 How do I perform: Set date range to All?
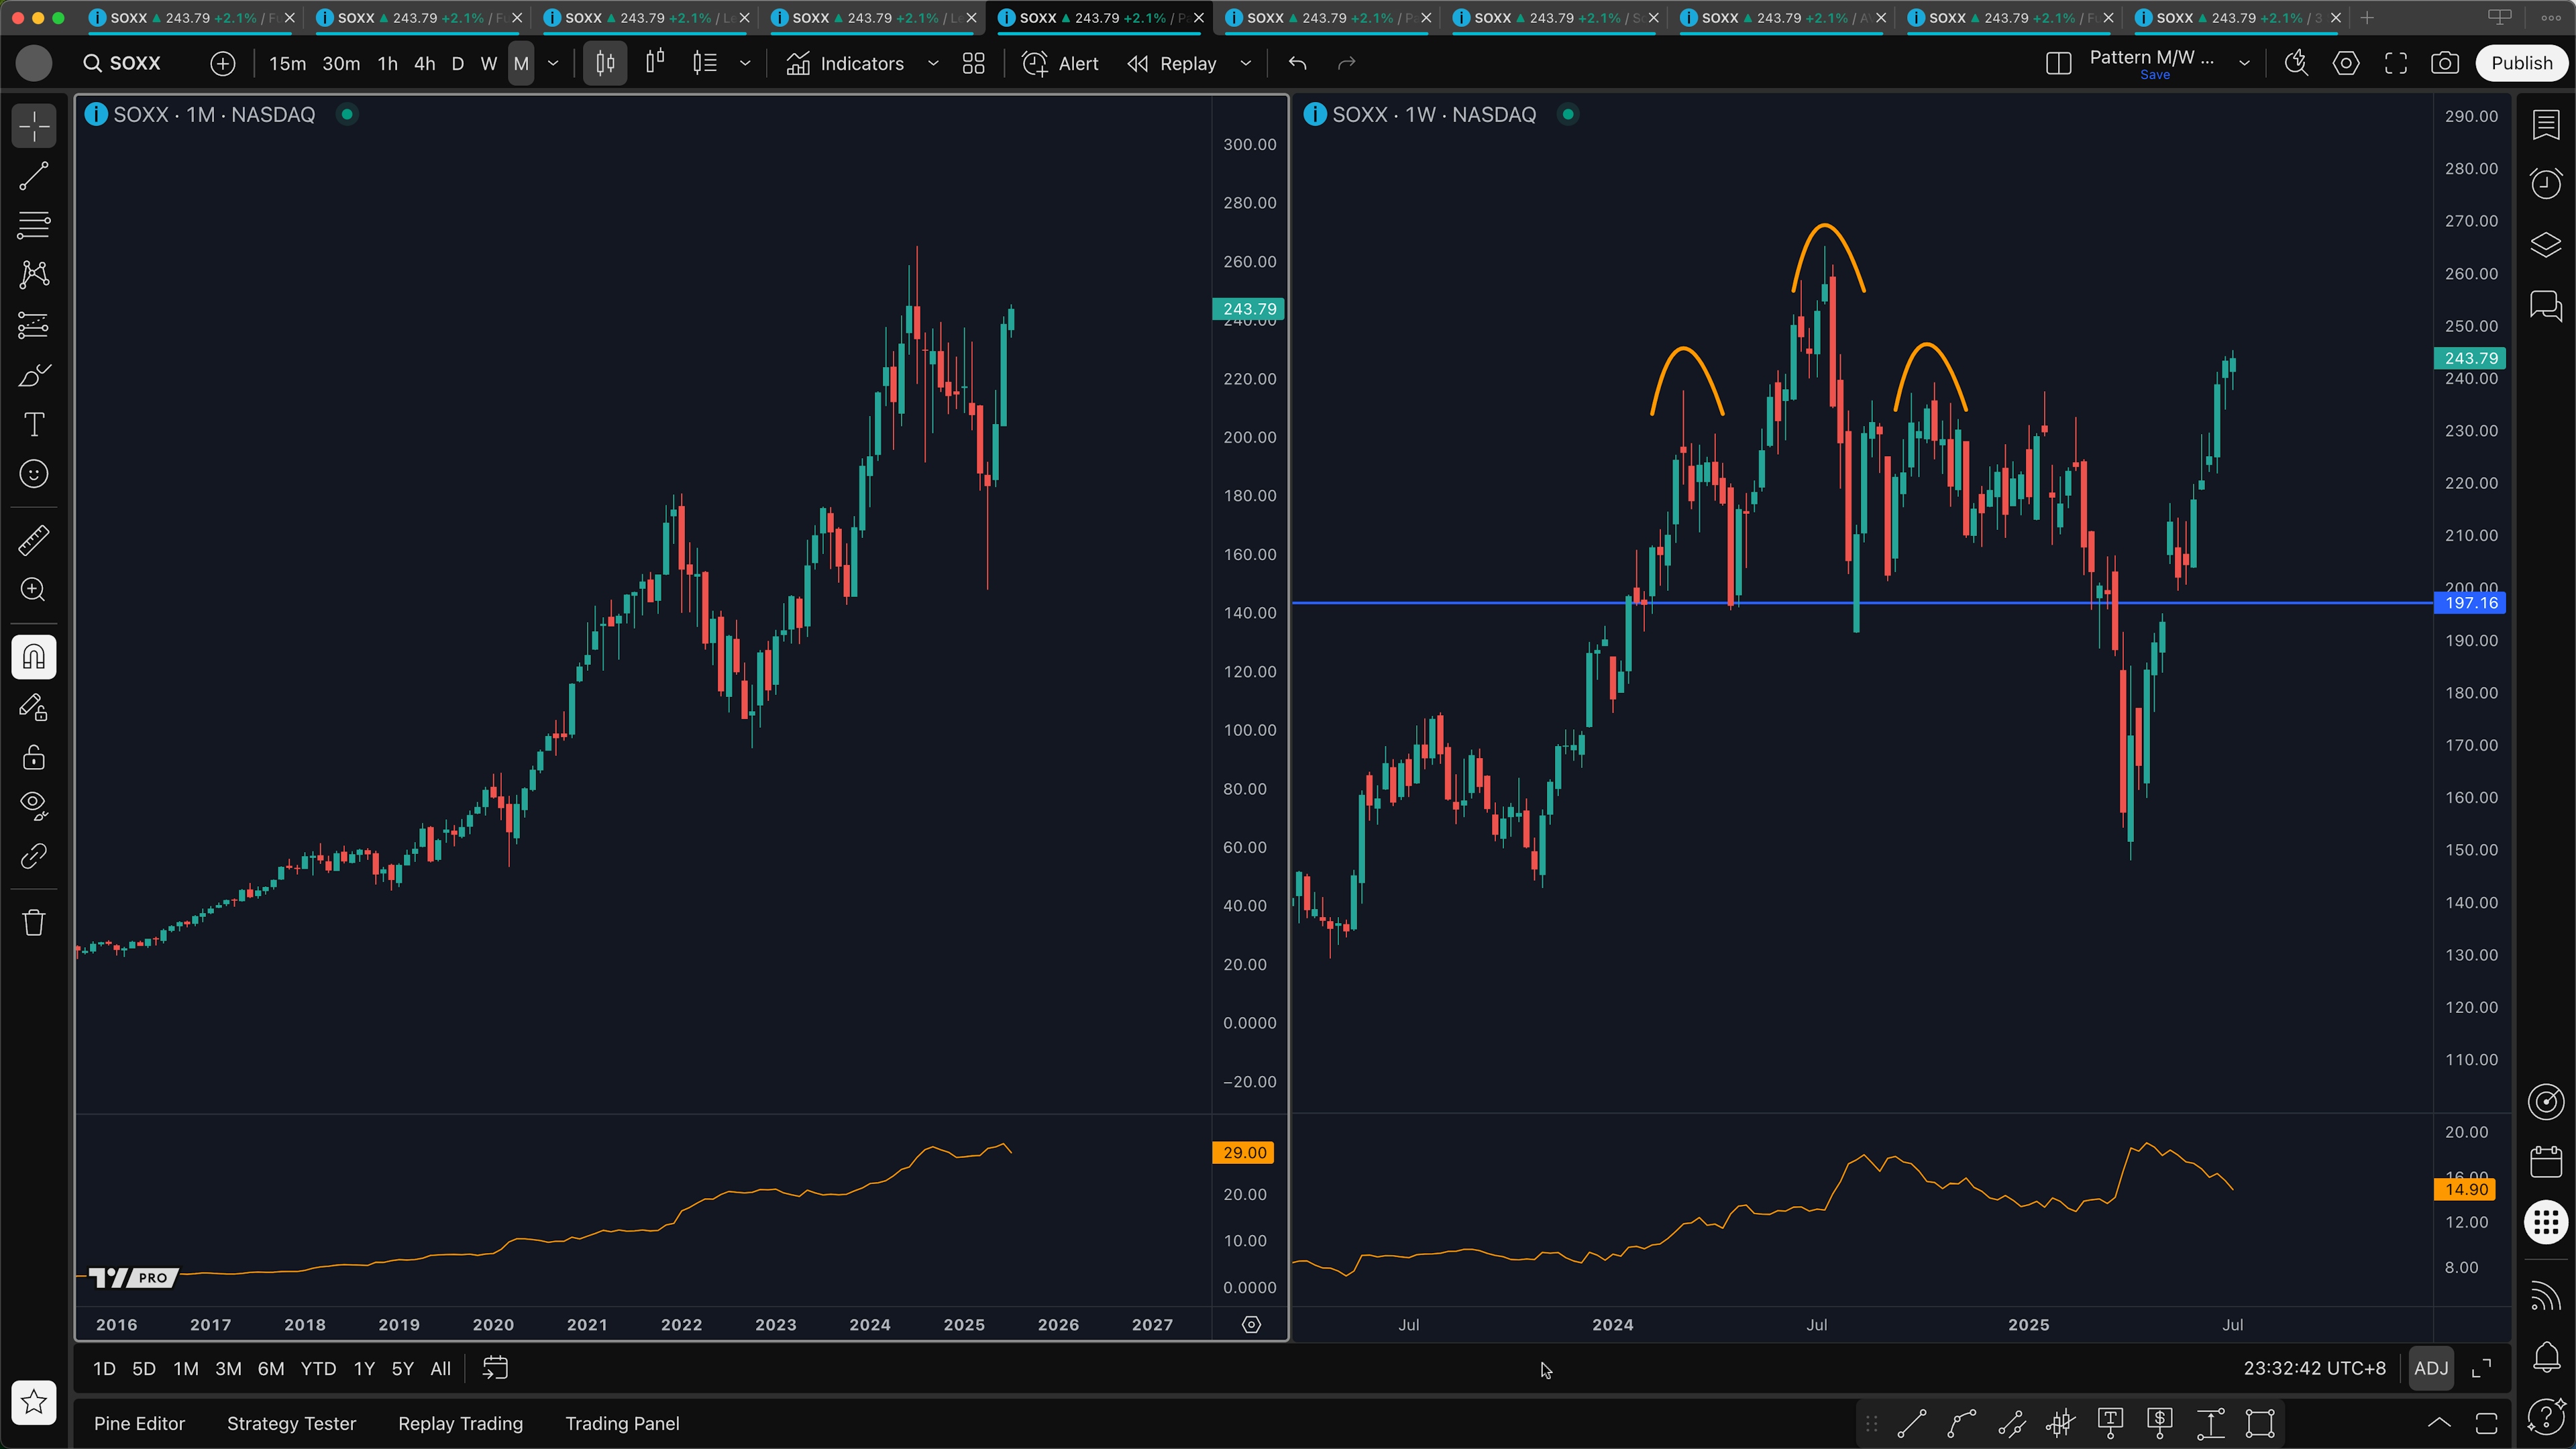pyautogui.click(x=441, y=1369)
